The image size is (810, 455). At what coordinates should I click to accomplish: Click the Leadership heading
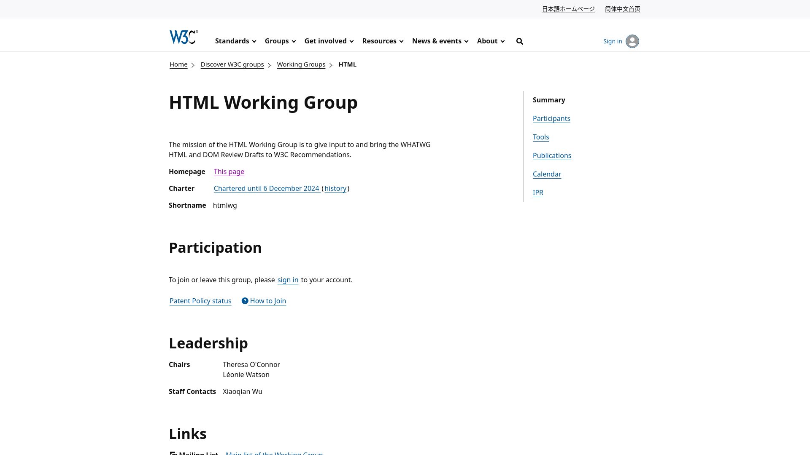click(208, 343)
